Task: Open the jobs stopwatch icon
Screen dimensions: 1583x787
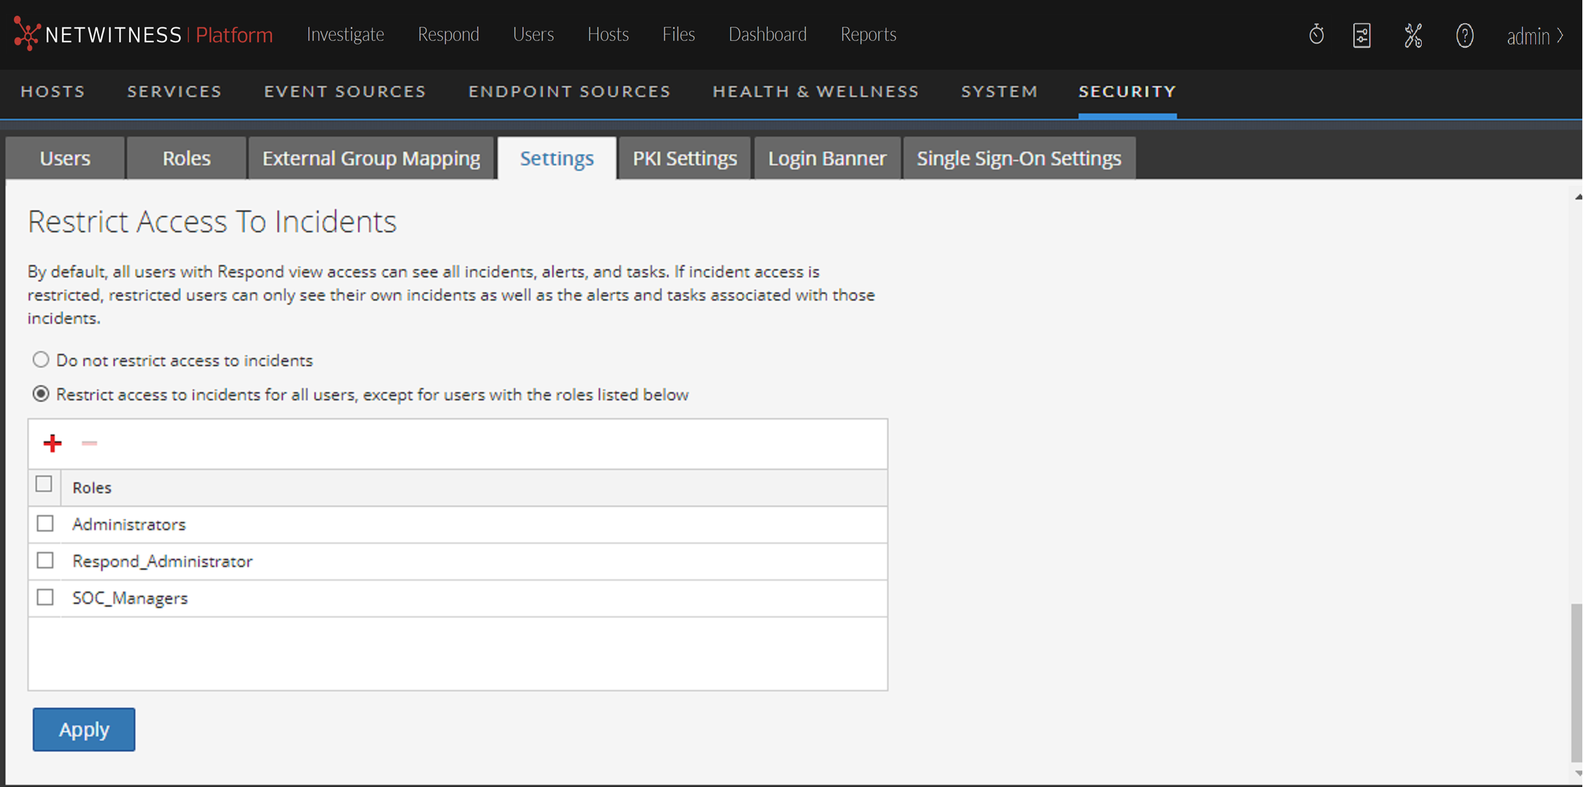Action: pos(1316,35)
